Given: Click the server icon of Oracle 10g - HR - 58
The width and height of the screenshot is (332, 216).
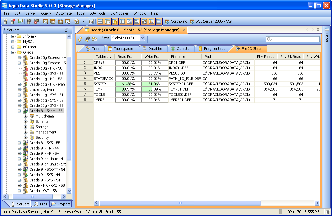Looking at the screenshot, I should 26,68.
